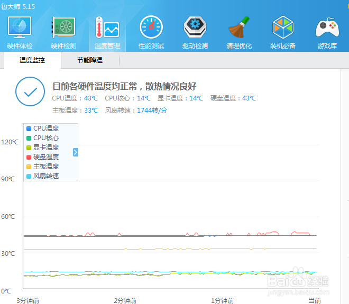Click the 90℃ axis label
Screen dimensions: 349x304
click(8, 179)
